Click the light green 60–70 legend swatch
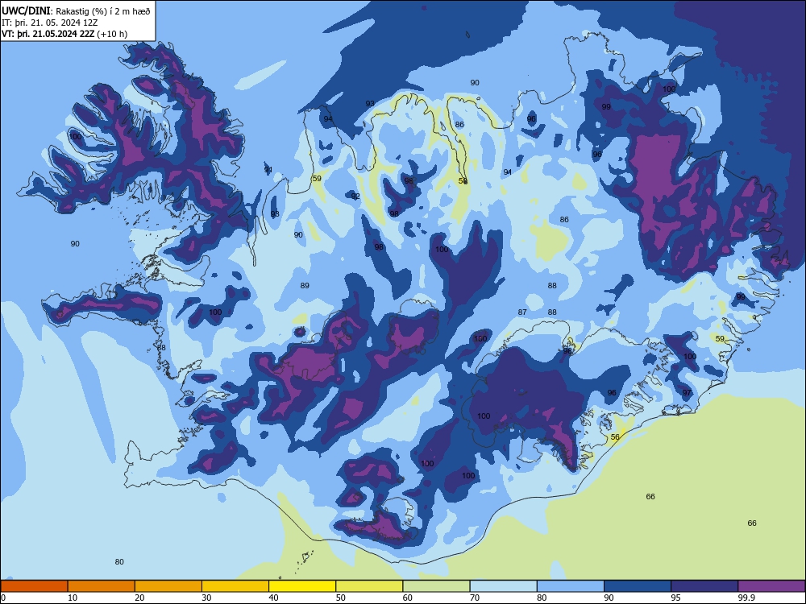Viewport: 806px width, 604px height. pyautogui.click(x=436, y=586)
